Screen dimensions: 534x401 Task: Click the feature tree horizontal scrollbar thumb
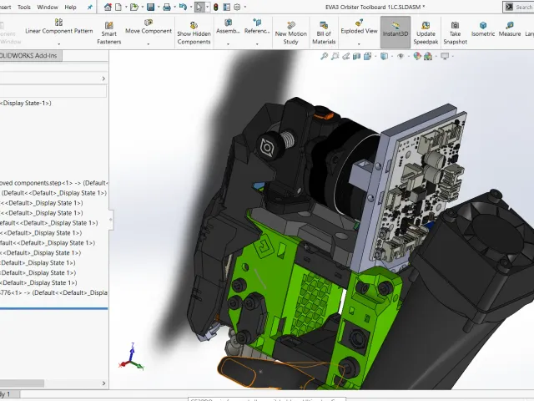point(22,383)
